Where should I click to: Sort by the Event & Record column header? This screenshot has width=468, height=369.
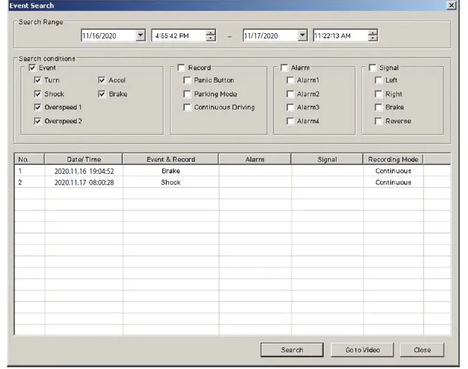point(171,159)
